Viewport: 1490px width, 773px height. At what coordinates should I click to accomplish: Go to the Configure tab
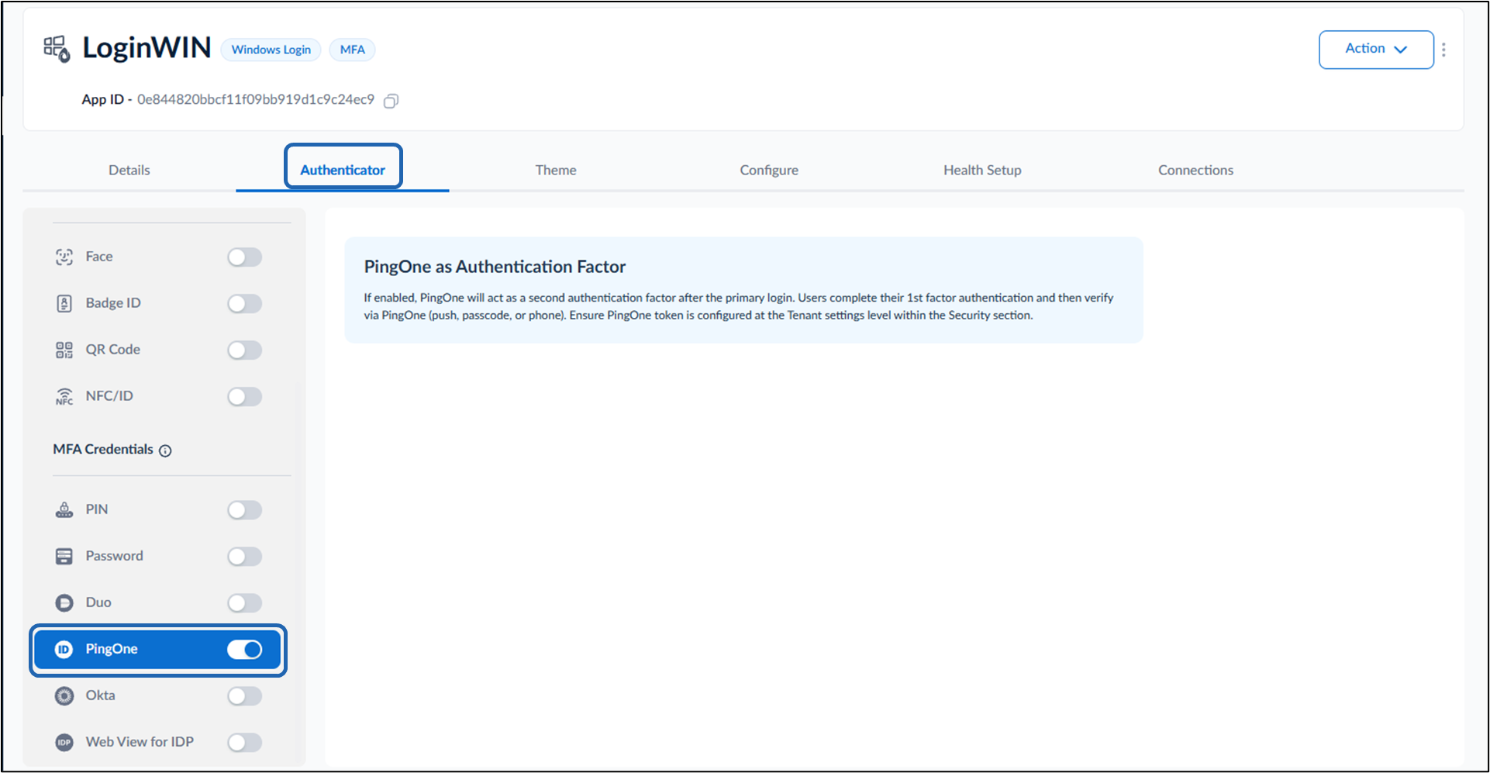click(769, 170)
